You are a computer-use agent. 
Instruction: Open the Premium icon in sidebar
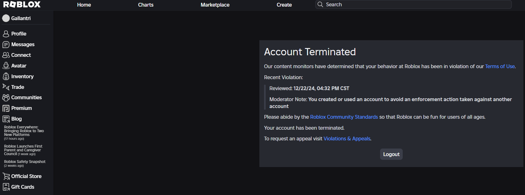coord(6,108)
